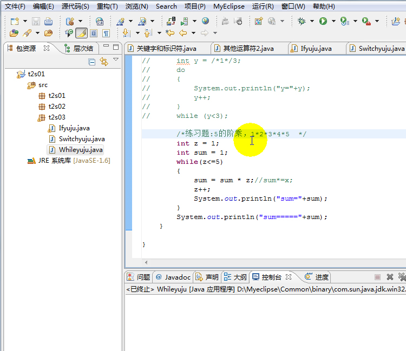Click the Last Edit Location icon
406x351 pixels.
pyautogui.click(x=170, y=33)
